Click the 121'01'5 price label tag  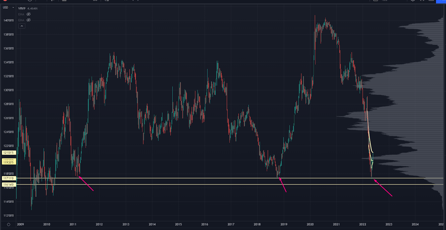tap(9, 153)
